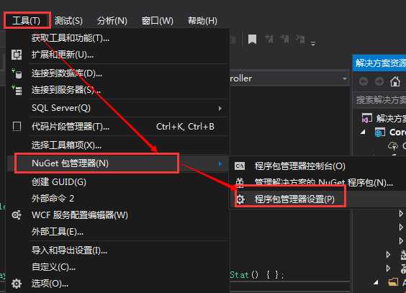Click the Options gear icon at menu bottom
This screenshot has width=406, height=293.
tap(17, 284)
